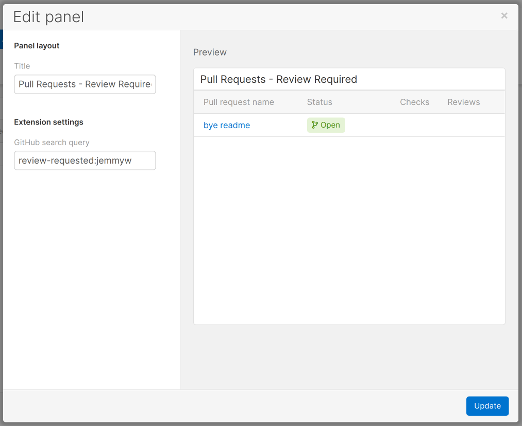Click the Reviews column header

(463, 102)
